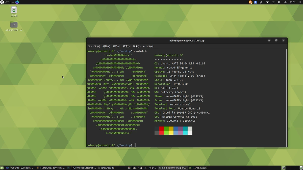Open the 端末(T) menu in the terminal

tap(137, 46)
